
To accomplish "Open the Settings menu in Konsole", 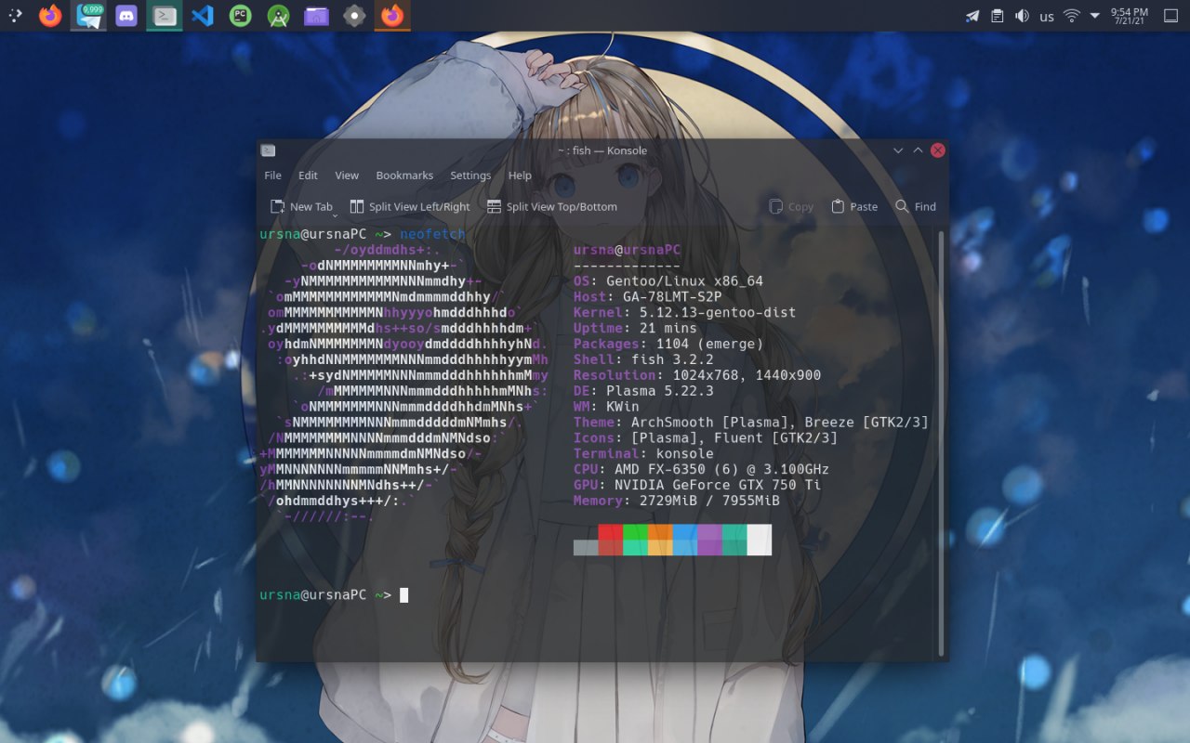I will coord(470,176).
